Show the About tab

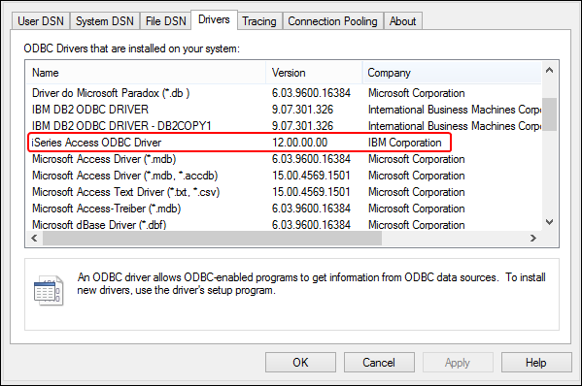coord(402,21)
